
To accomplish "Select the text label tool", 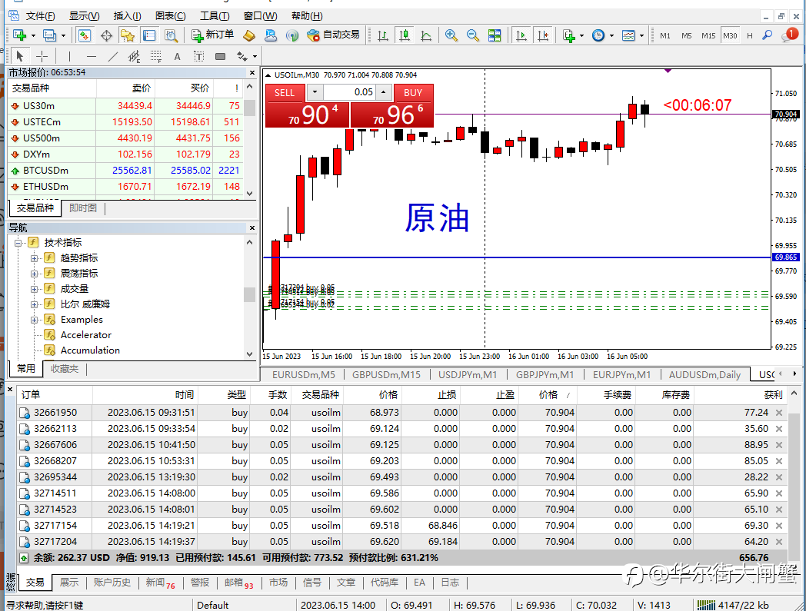I will (198, 56).
